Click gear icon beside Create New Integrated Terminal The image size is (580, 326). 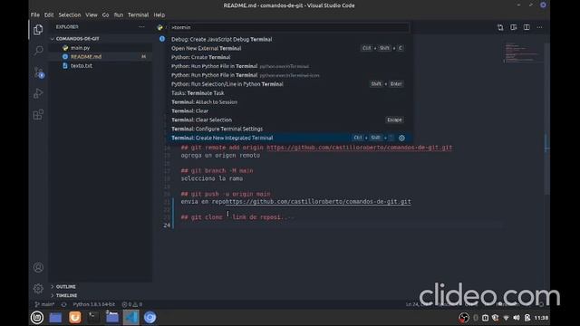[x=401, y=138]
